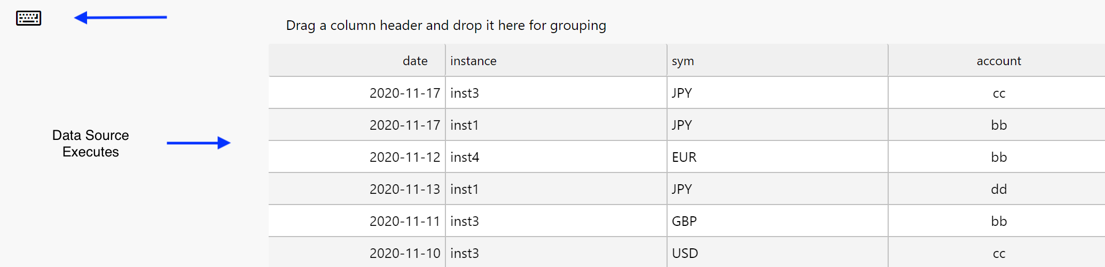This screenshot has height=267, width=1105.
Task: Select the 2020-11-11 date cell
Action: point(404,221)
